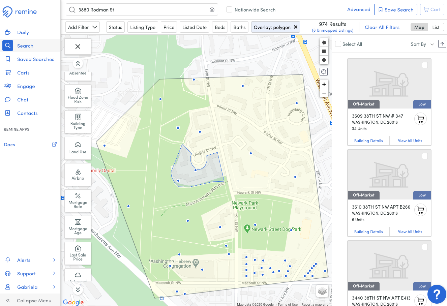Expand the Gabriela account menu
Viewport: 447px width, 306px height.
coord(30,287)
